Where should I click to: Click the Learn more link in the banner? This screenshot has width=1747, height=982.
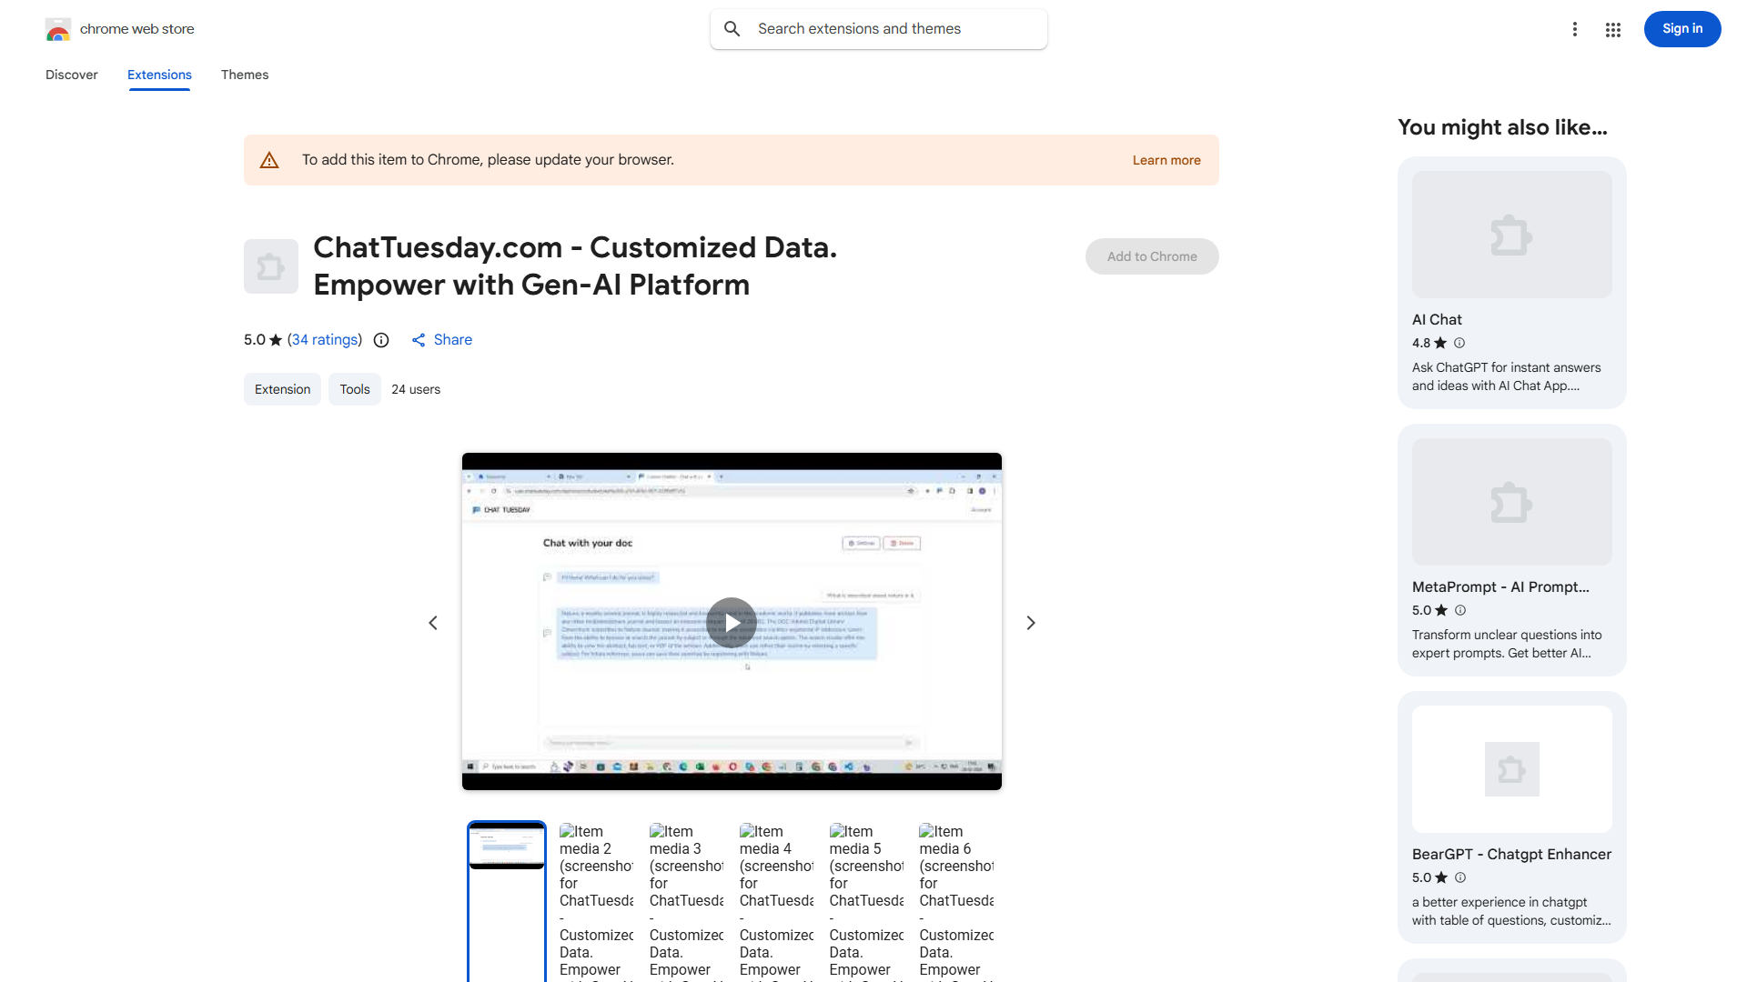pyautogui.click(x=1166, y=159)
